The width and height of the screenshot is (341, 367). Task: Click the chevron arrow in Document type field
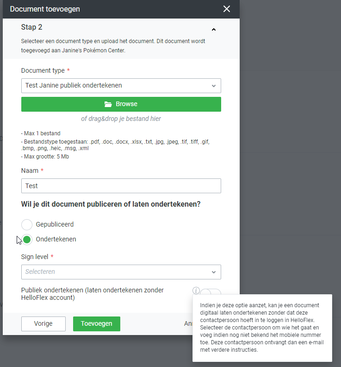pyautogui.click(x=214, y=86)
